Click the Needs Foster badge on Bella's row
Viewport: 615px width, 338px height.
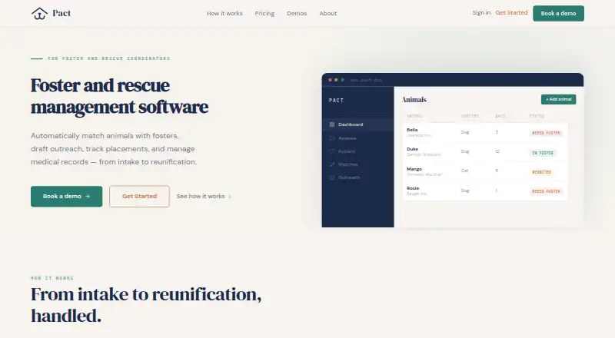pos(546,133)
